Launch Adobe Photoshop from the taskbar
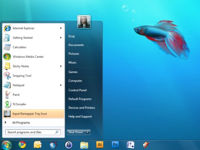 click(115, 144)
